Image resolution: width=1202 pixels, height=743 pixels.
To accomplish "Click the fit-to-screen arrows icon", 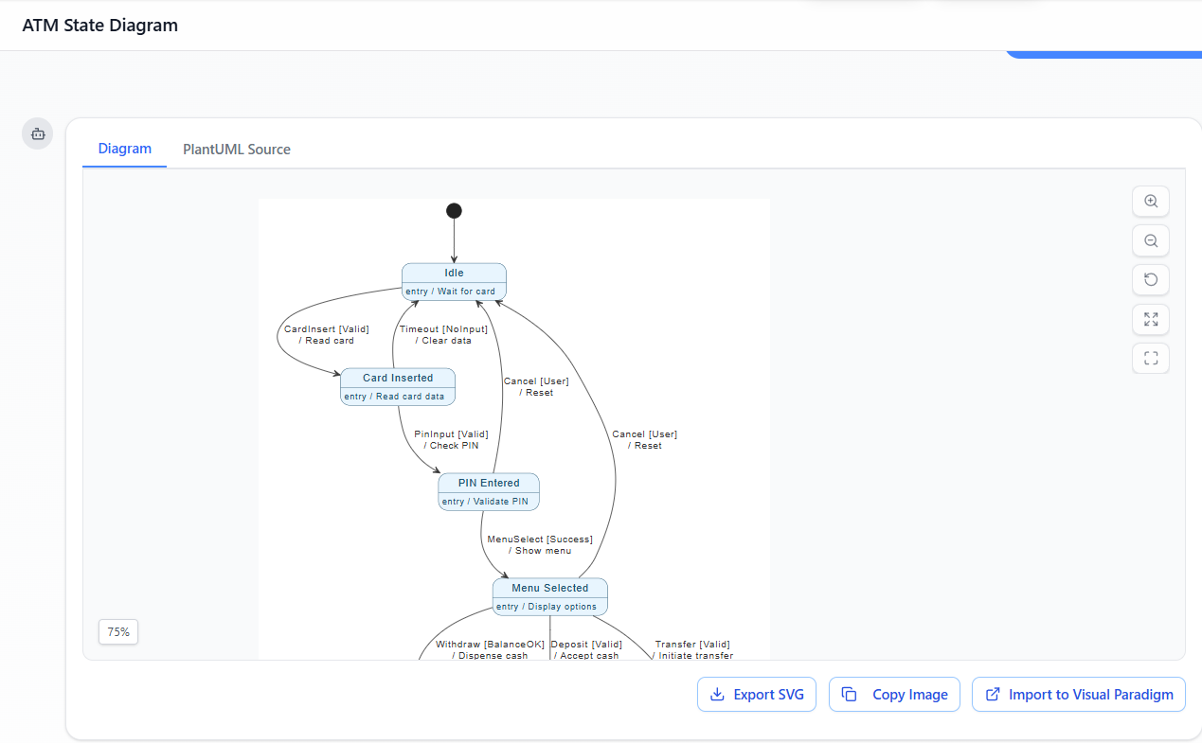I will tap(1151, 320).
